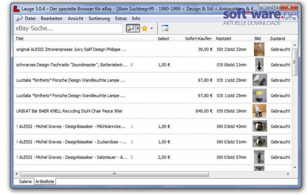Click the magnifier icon beside Datei menu

pyautogui.click(x=19, y=18)
